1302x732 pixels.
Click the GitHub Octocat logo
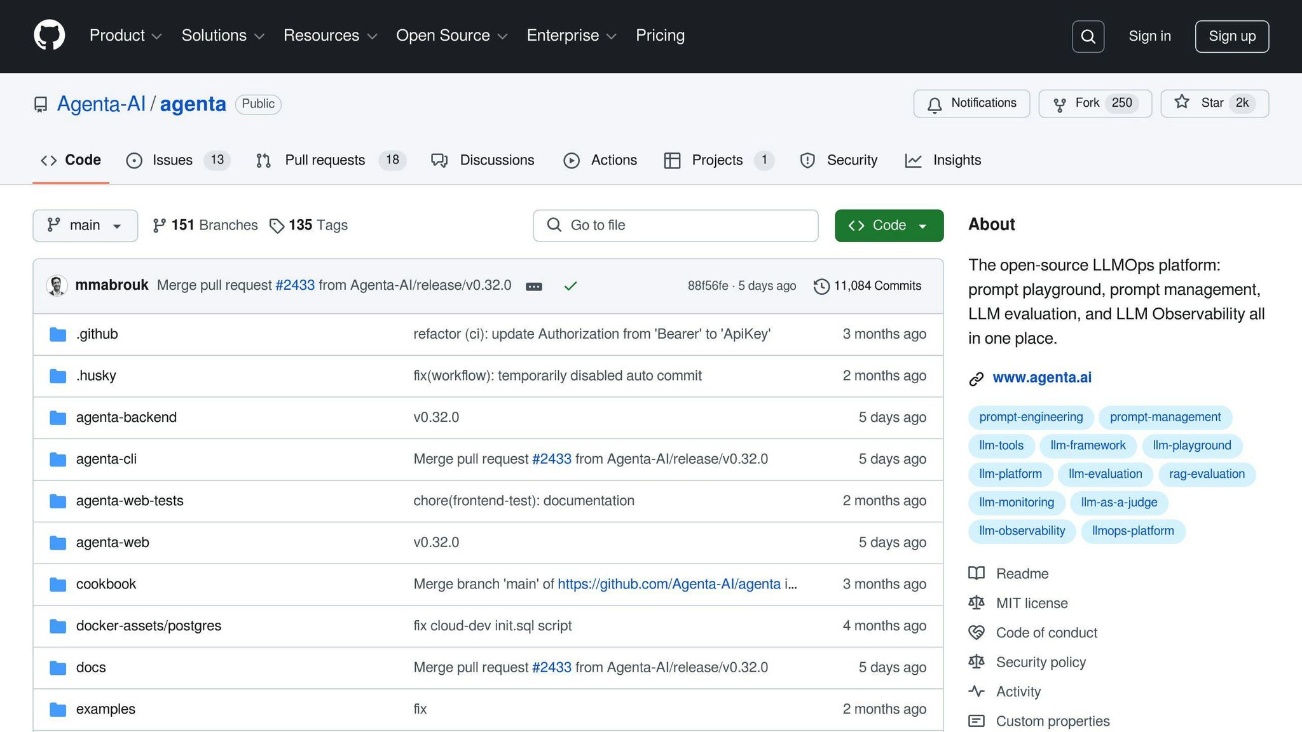pyautogui.click(x=50, y=36)
